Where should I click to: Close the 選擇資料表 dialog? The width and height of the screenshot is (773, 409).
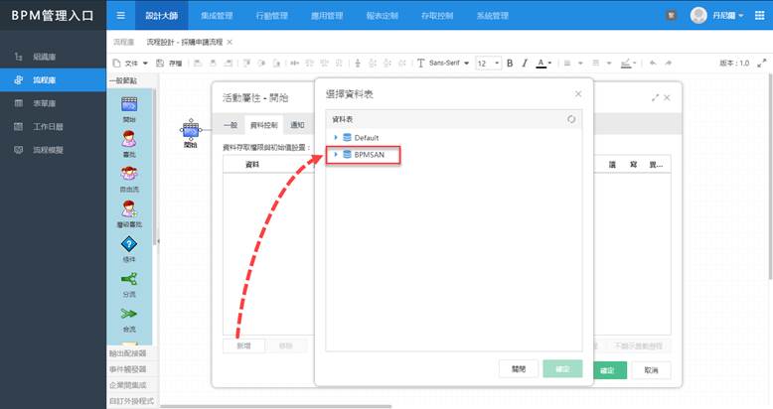(x=578, y=93)
